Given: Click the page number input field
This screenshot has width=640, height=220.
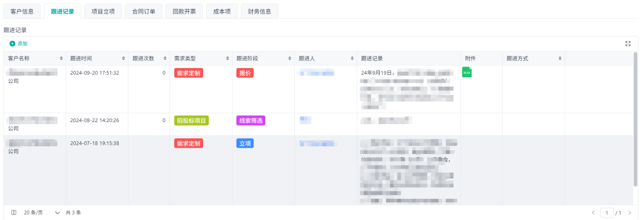Looking at the screenshot, I should pos(607,212).
